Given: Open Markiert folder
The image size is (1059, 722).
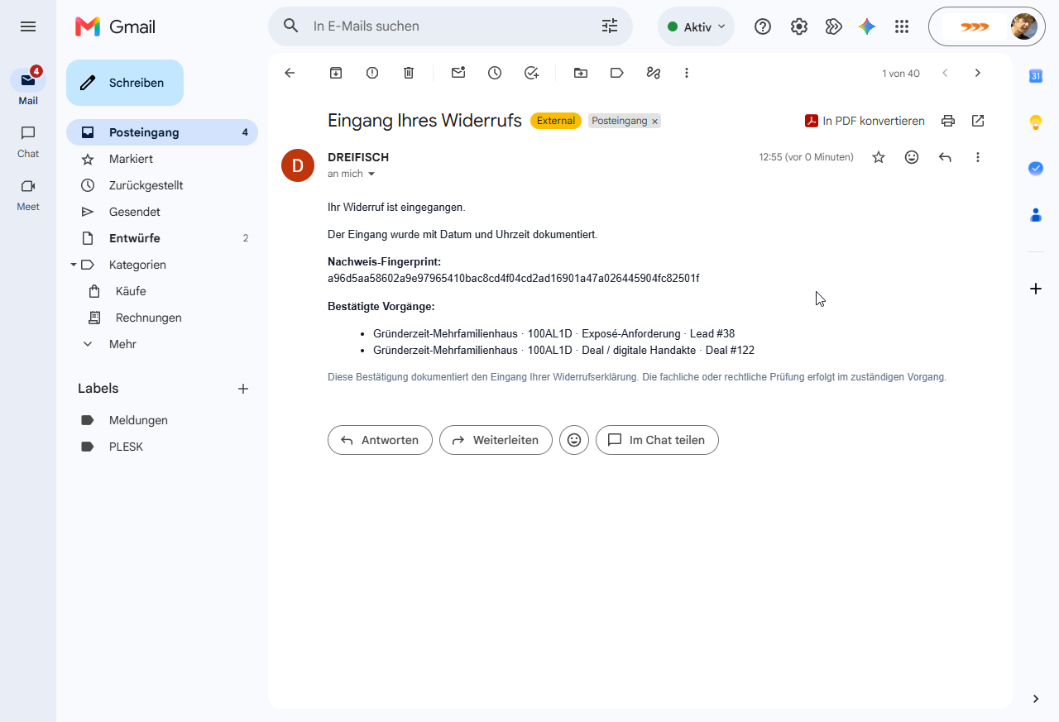Looking at the screenshot, I should click(x=162, y=159).
